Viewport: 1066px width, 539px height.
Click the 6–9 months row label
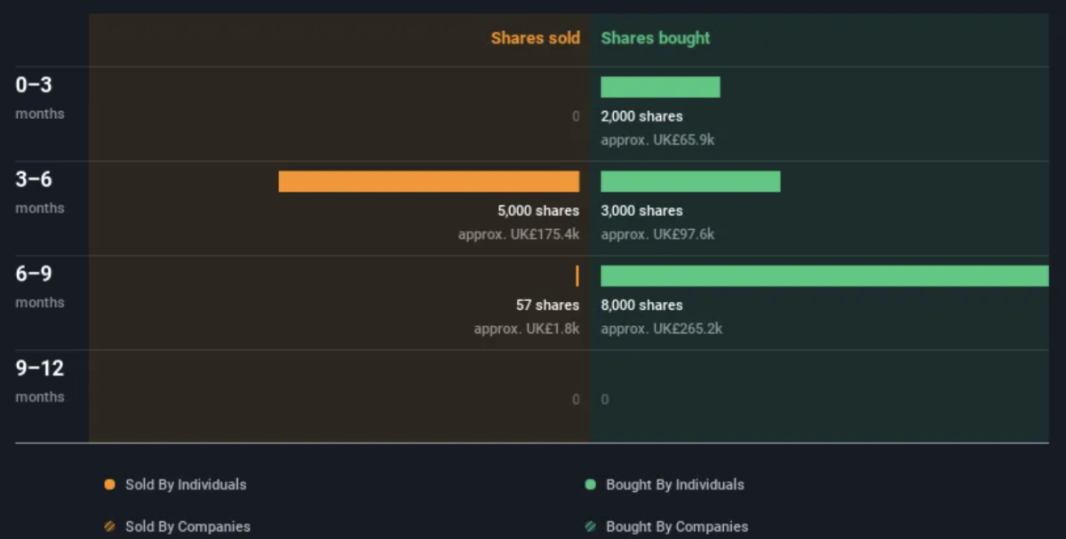[40, 286]
